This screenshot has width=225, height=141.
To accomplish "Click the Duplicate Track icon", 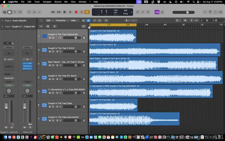I will click(x=48, y=26).
